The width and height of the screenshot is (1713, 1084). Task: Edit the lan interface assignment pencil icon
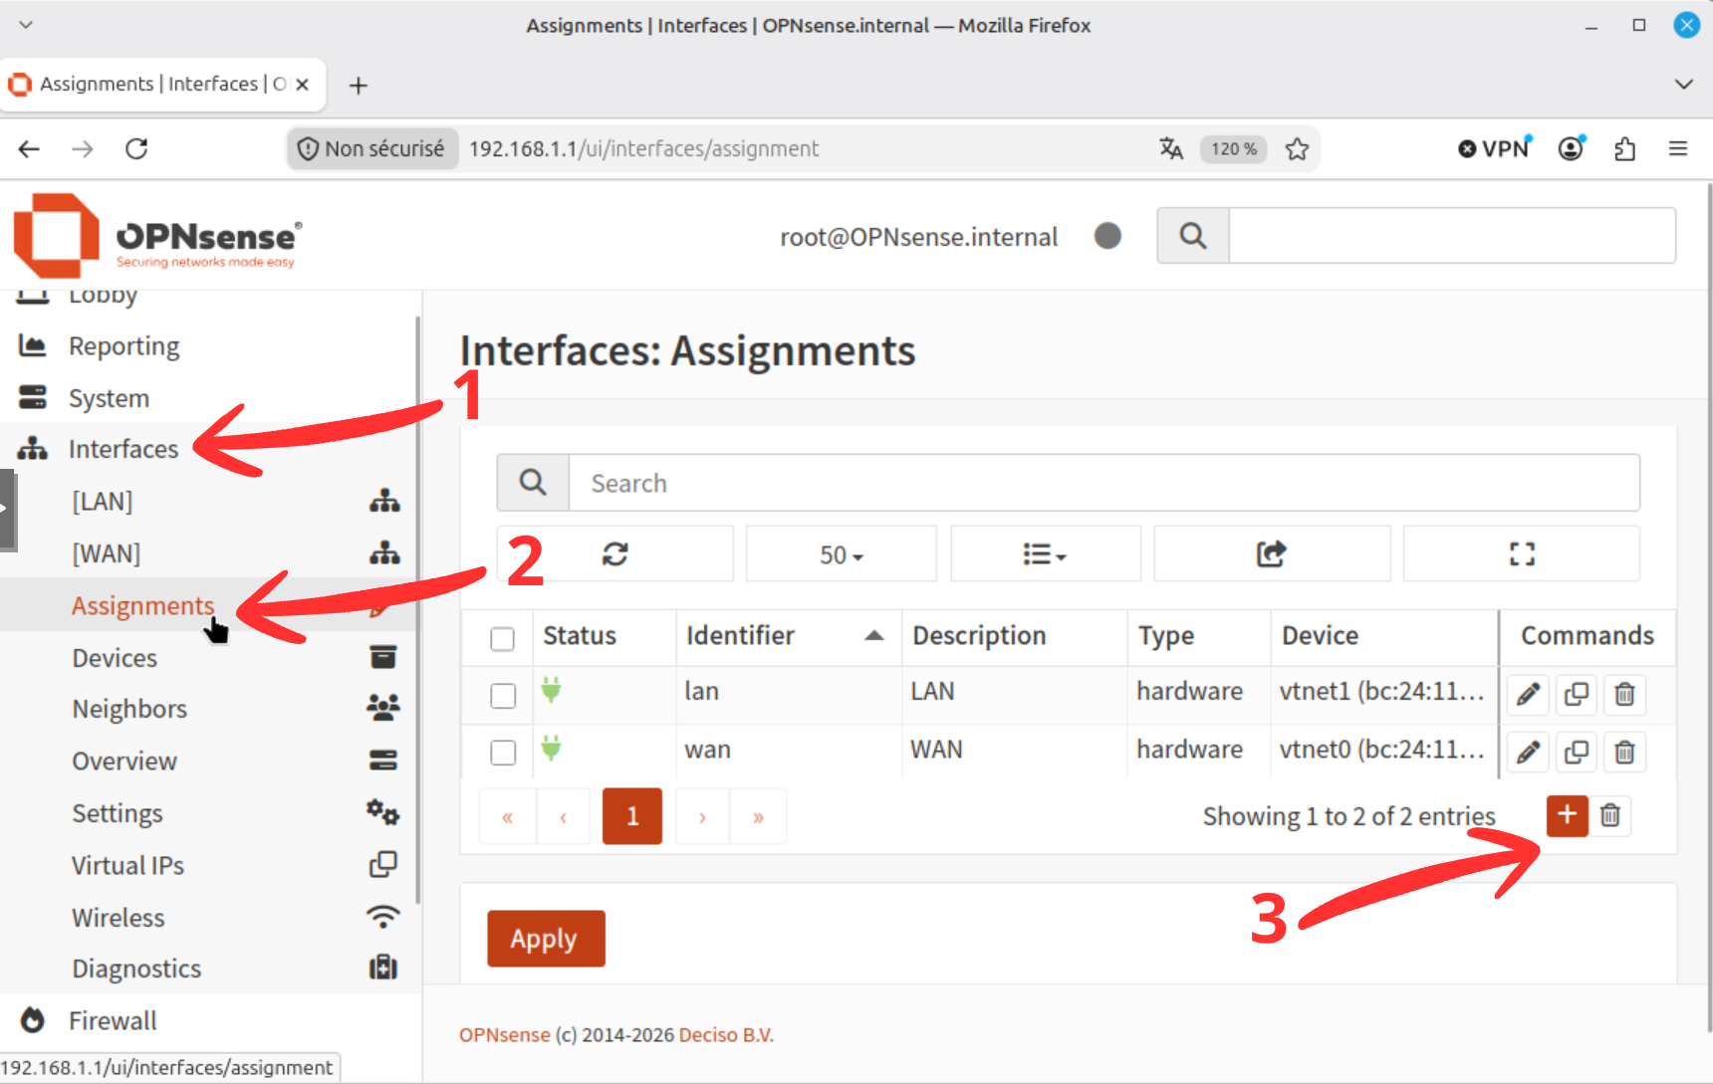click(1529, 694)
